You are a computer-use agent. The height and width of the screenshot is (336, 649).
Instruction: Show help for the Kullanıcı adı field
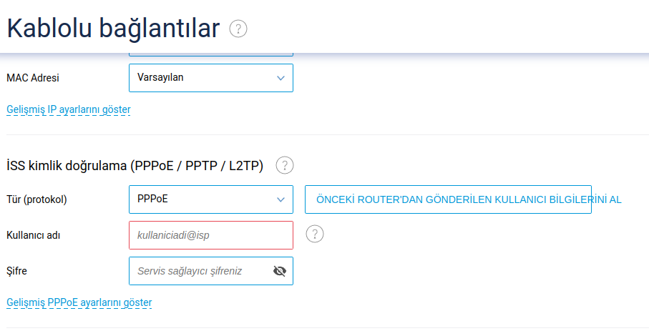pyautogui.click(x=315, y=234)
